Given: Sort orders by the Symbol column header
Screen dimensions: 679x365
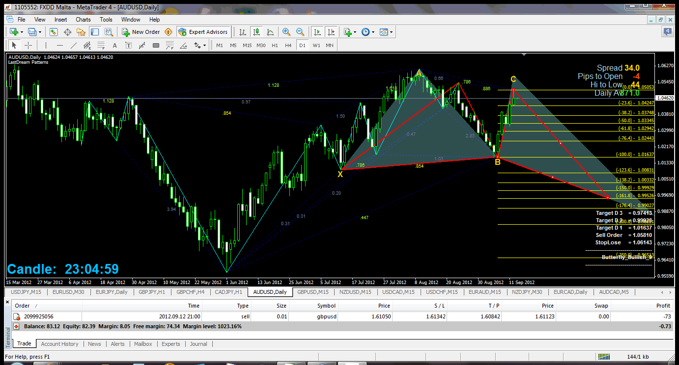Looking at the screenshot, I should (327, 306).
